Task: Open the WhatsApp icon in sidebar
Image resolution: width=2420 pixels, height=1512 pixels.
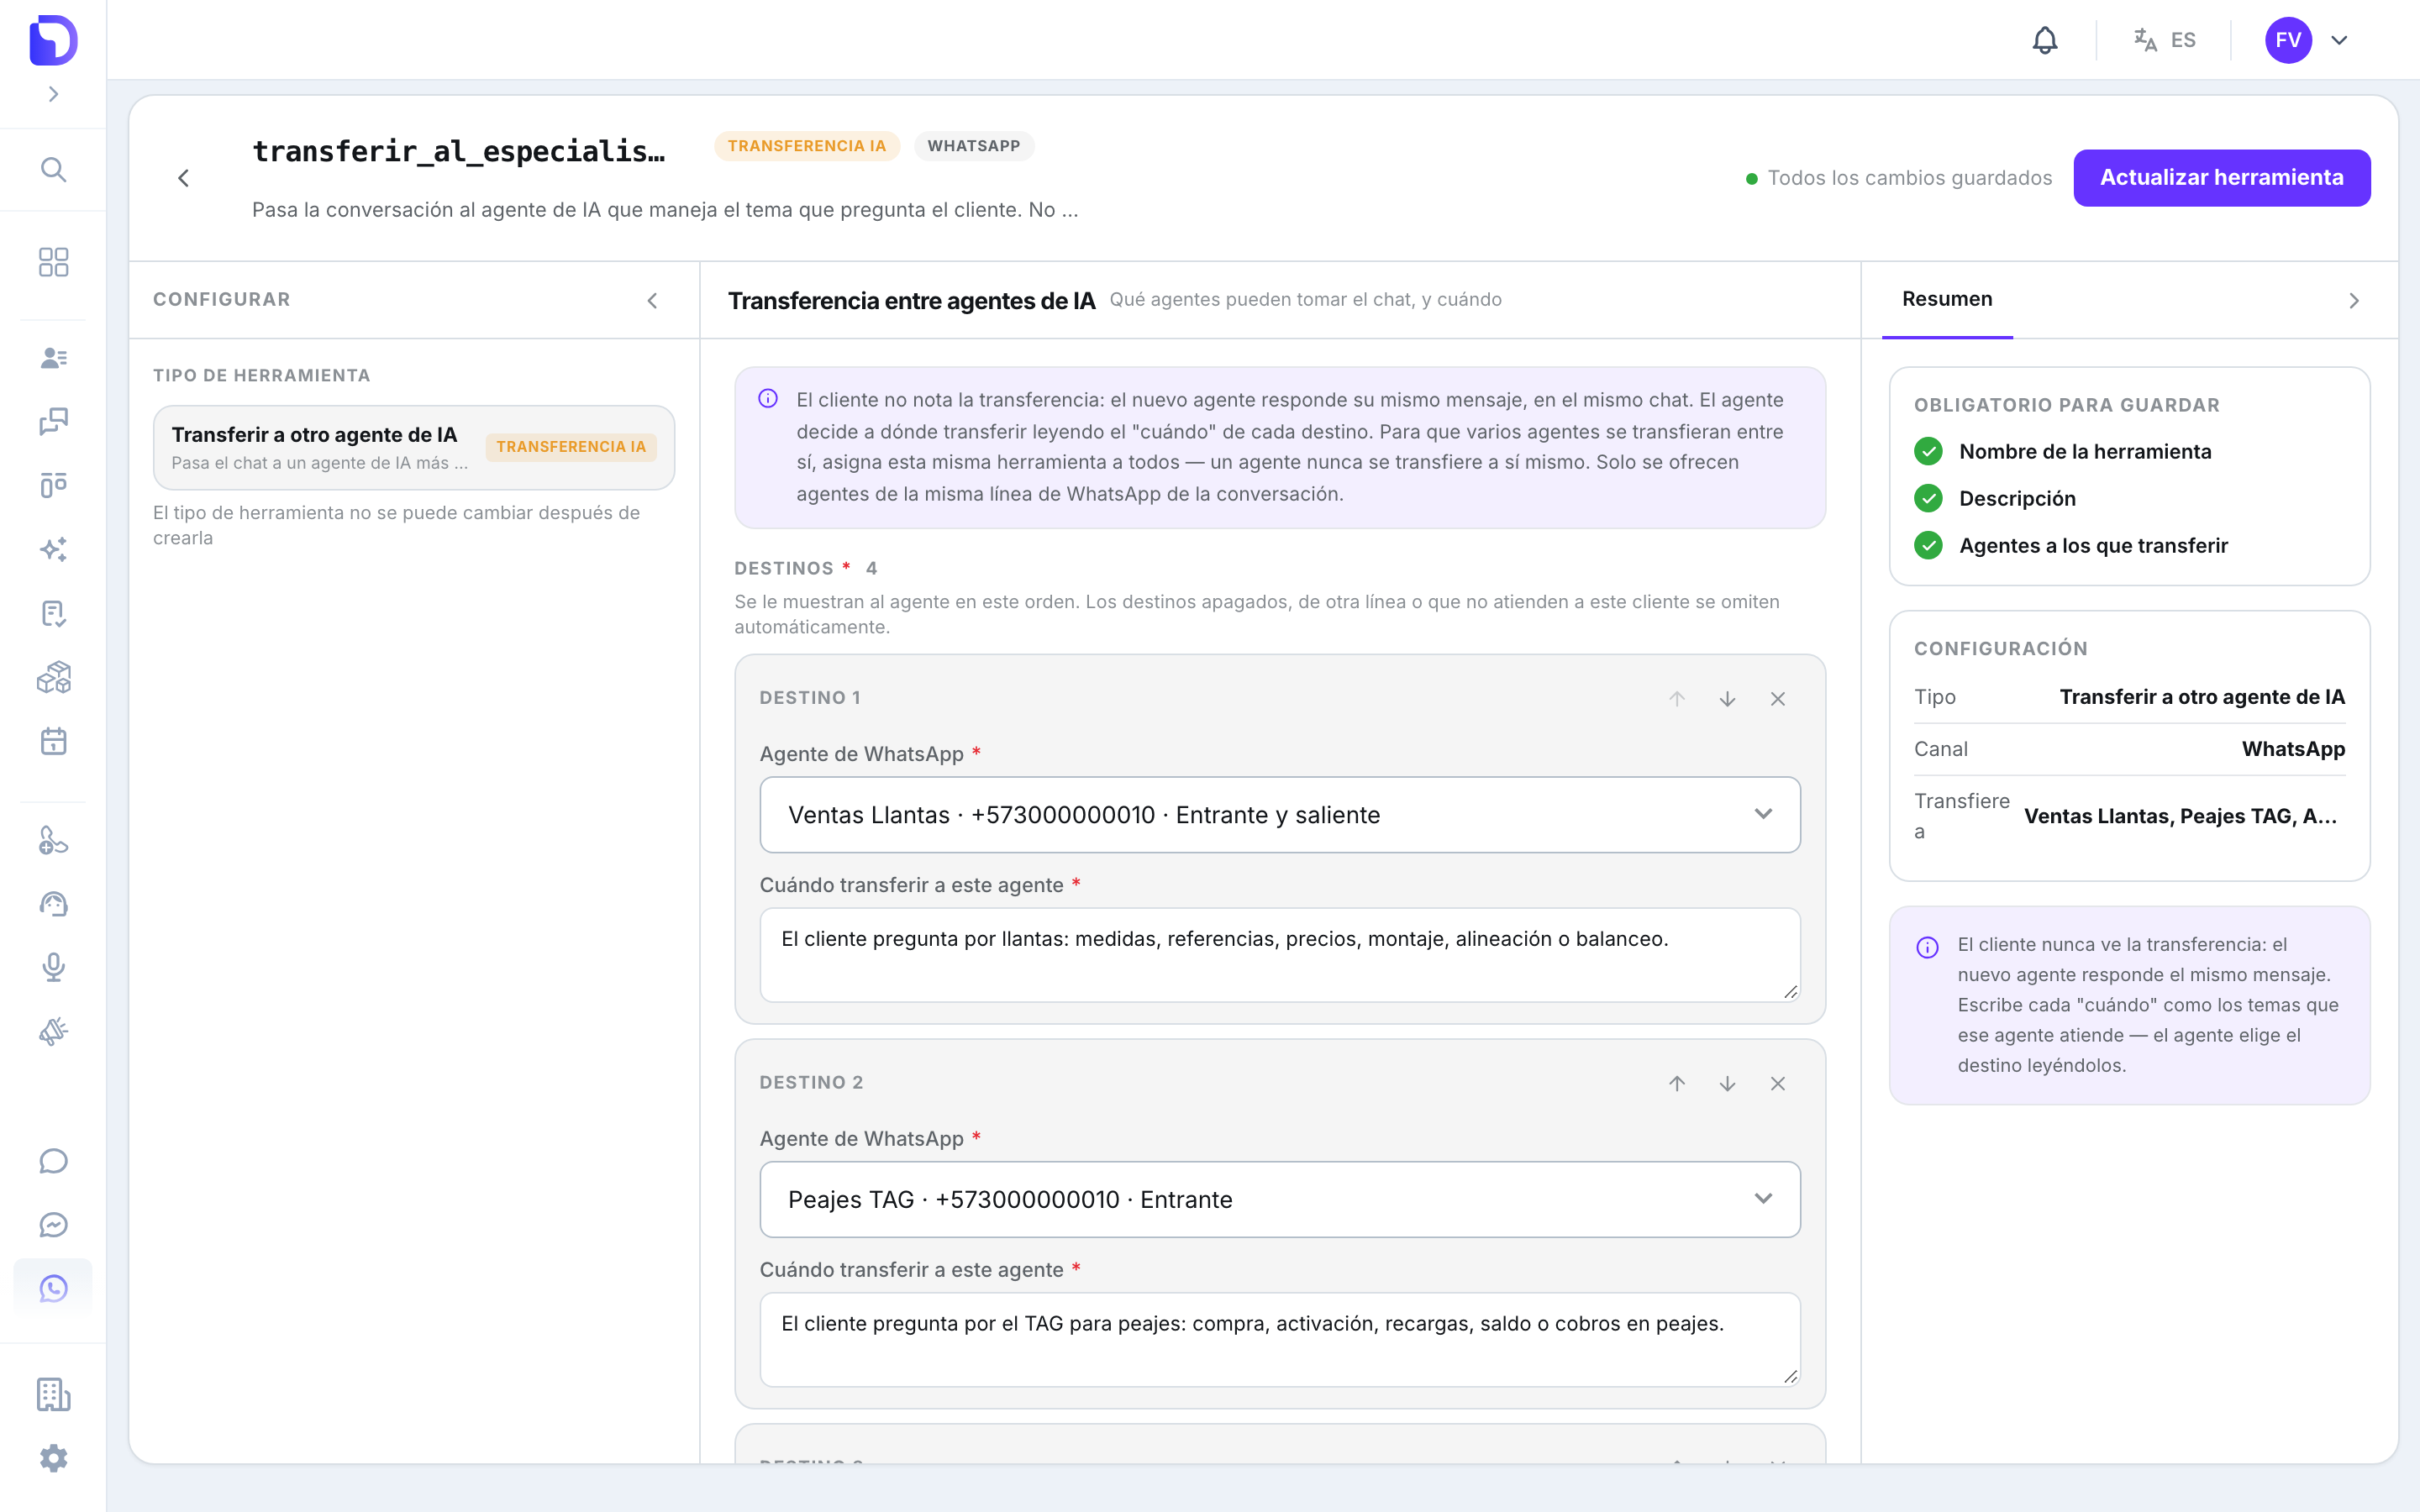Action: tap(53, 1288)
